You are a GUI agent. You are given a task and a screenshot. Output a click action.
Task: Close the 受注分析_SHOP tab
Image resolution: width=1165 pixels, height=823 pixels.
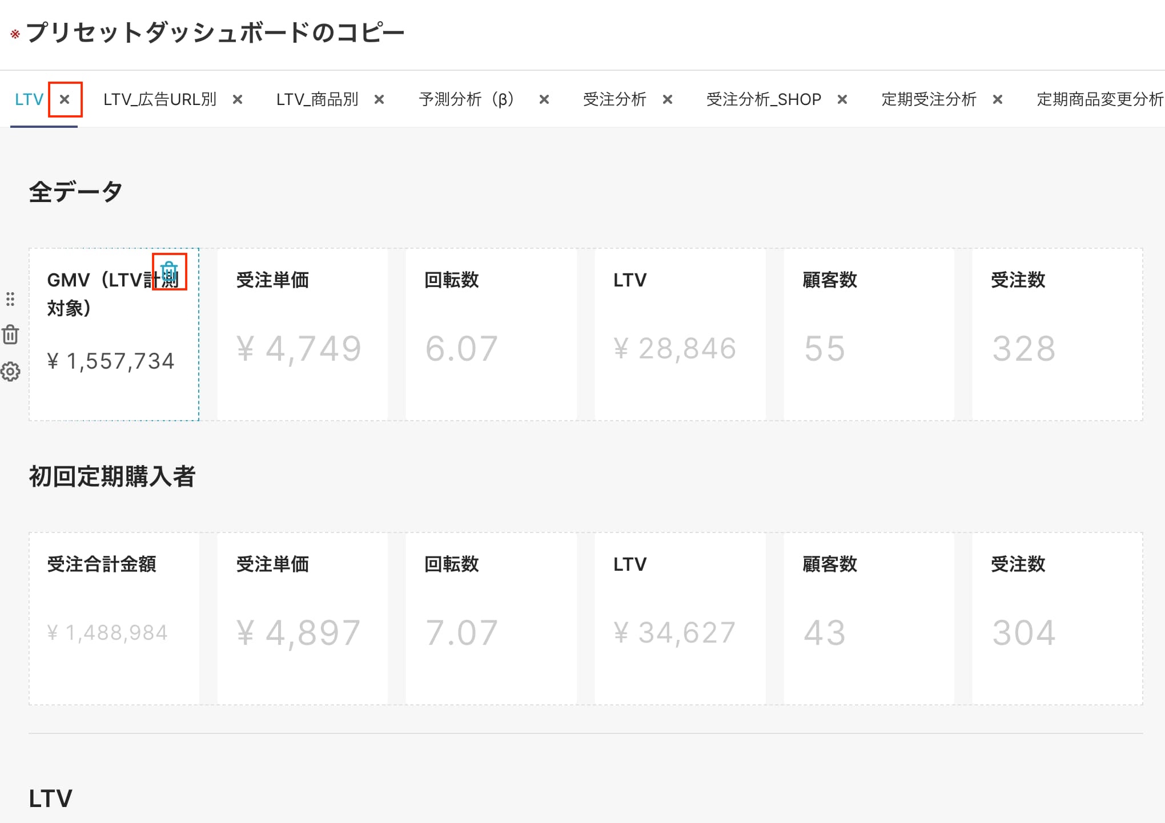(x=842, y=100)
